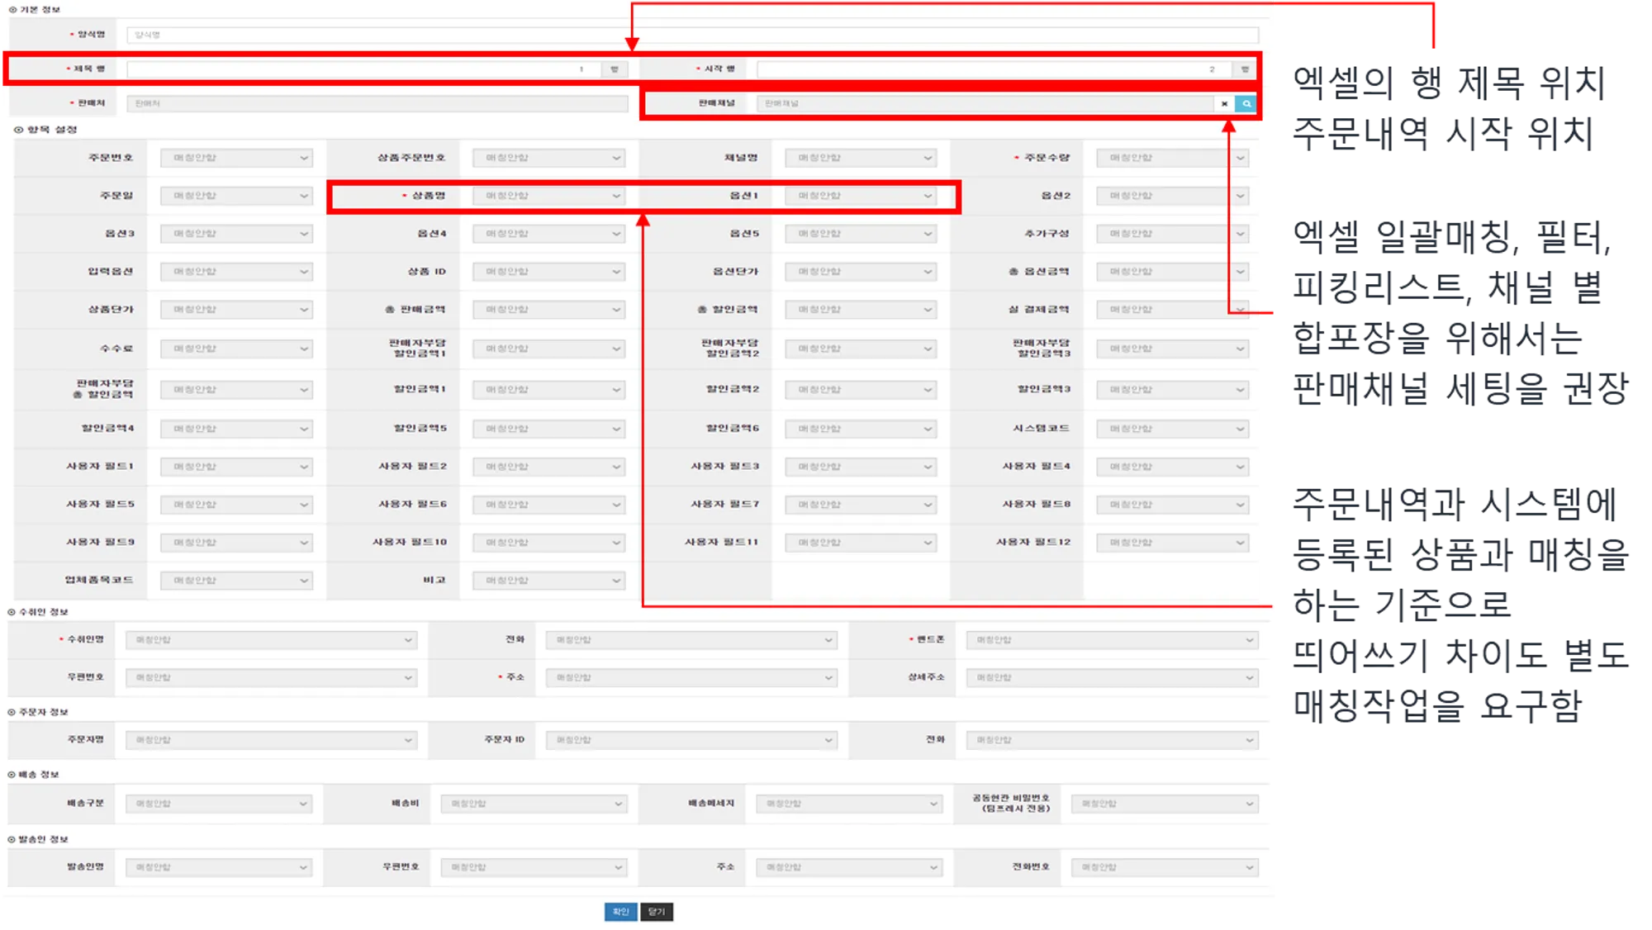The height and width of the screenshot is (930, 1652).
Task: Toggle the 주문자 정보 section icon
Action: 12,712
